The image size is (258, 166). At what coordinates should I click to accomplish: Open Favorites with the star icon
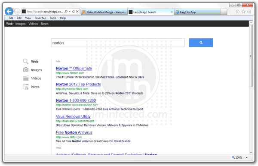(x=243, y=12)
